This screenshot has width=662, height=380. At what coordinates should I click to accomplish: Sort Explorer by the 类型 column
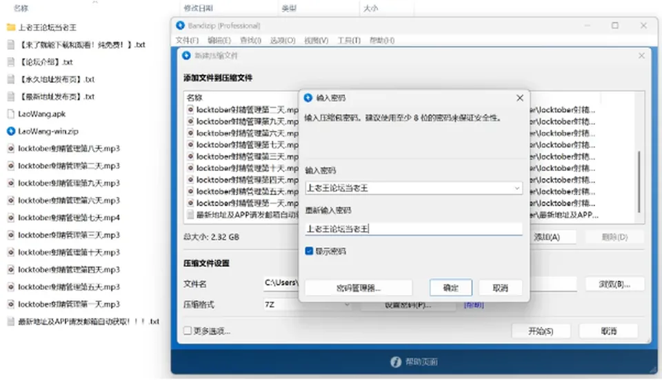point(289,8)
